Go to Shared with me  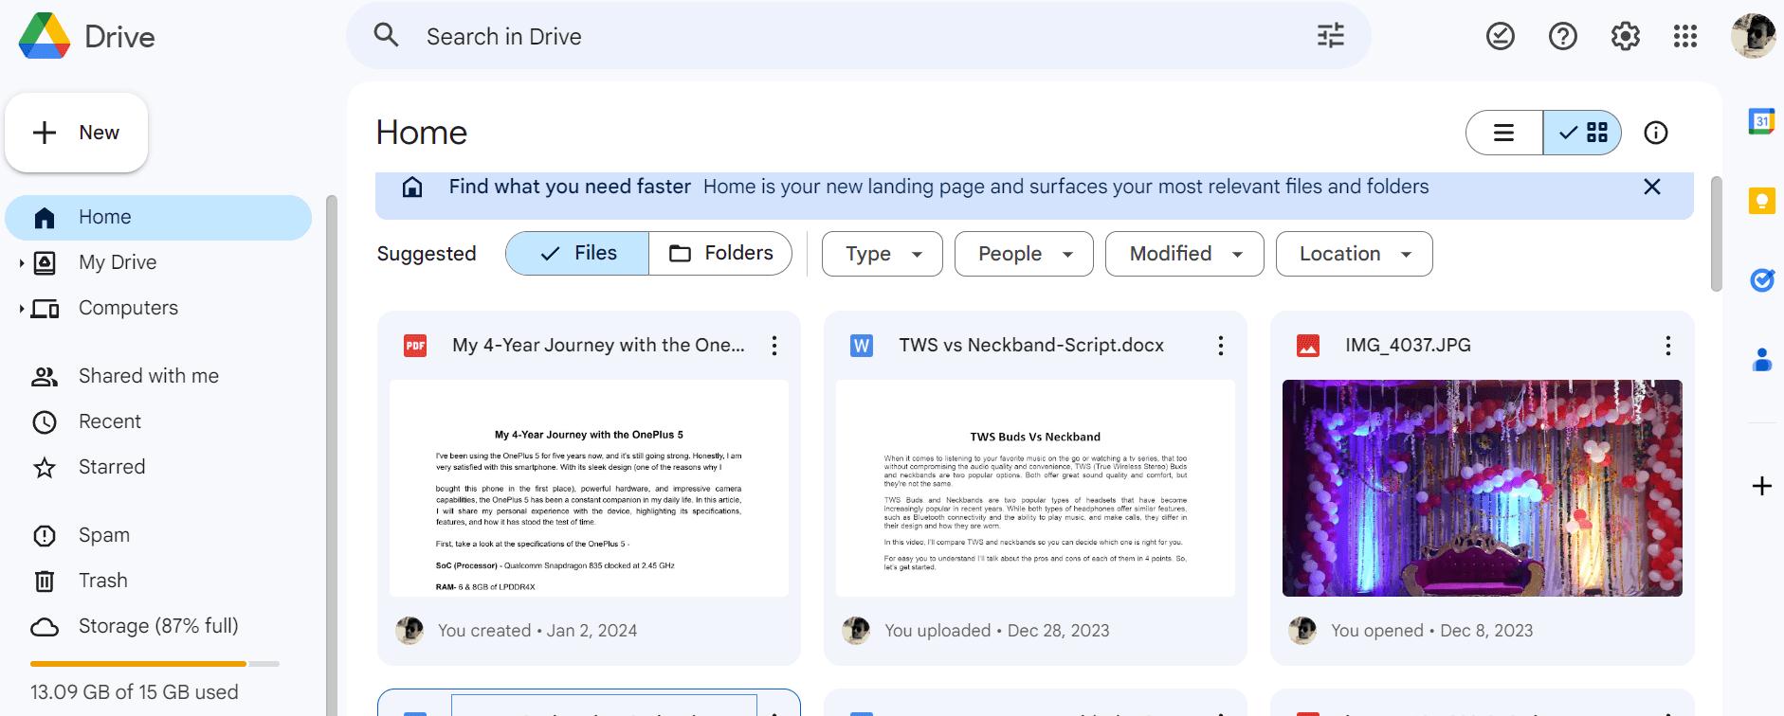(x=148, y=376)
